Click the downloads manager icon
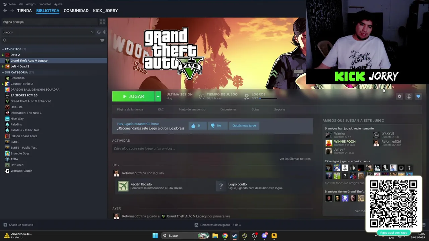 [x=196, y=225]
